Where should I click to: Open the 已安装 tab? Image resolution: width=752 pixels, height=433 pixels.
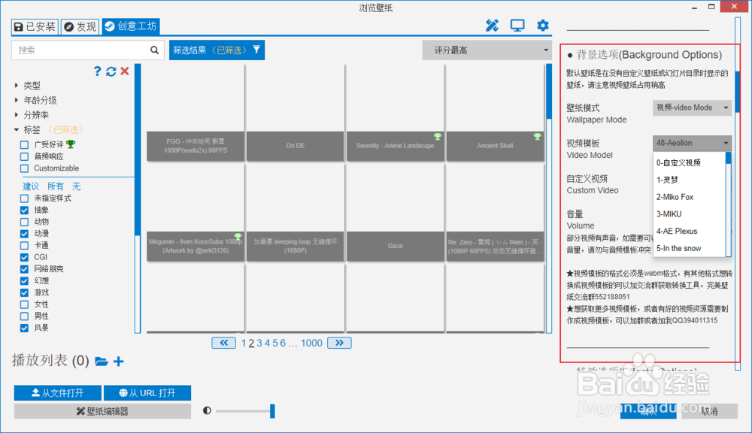pos(34,25)
